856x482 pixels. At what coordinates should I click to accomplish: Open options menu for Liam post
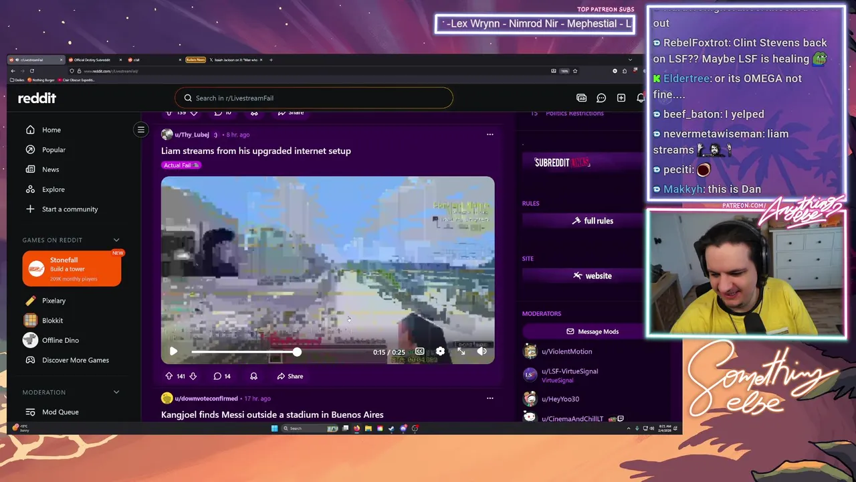pyautogui.click(x=490, y=135)
